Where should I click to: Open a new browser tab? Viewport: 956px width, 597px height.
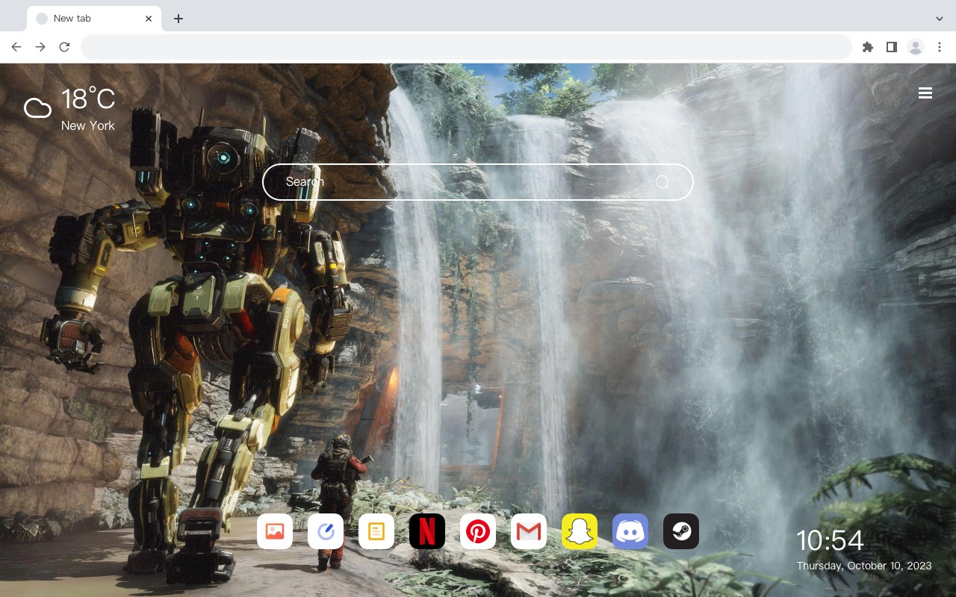click(x=178, y=19)
